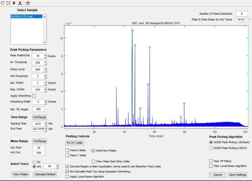Click the Int. Threshold input field

pyautogui.click(x=38, y=63)
